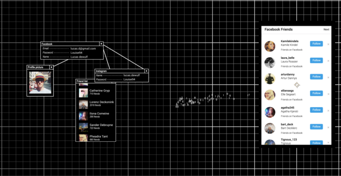
Task: Follow bart_deck account
Action: click(317, 126)
